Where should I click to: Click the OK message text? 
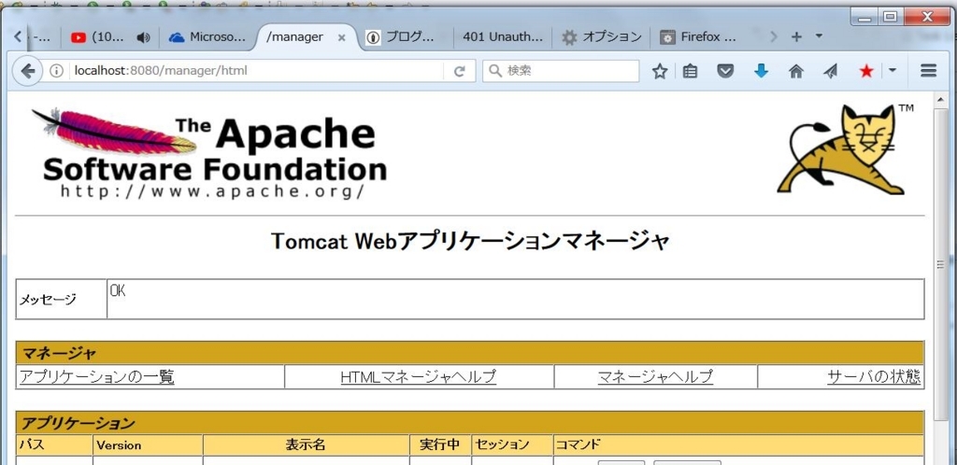point(118,291)
